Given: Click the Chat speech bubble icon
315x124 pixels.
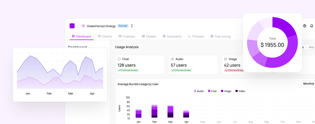Looking at the screenshot, I should (x=119, y=59).
